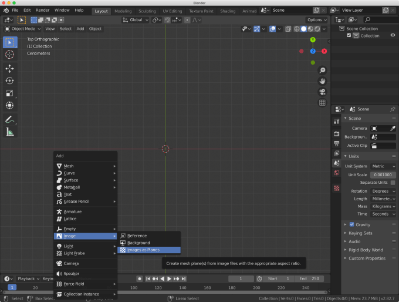Switch to orthographic grid view icon
399x302 pixels.
[x=322, y=103]
